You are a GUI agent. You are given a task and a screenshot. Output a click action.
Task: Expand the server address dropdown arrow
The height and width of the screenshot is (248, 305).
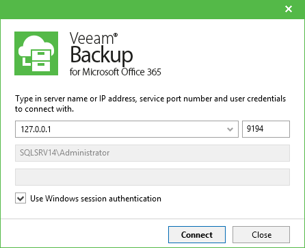tap(230, 129)
